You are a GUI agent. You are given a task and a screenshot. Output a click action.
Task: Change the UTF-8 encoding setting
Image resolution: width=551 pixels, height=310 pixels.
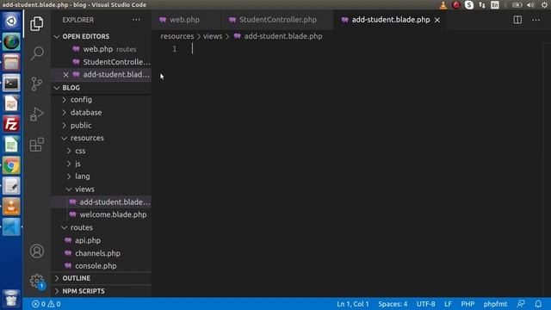(425, 304)
